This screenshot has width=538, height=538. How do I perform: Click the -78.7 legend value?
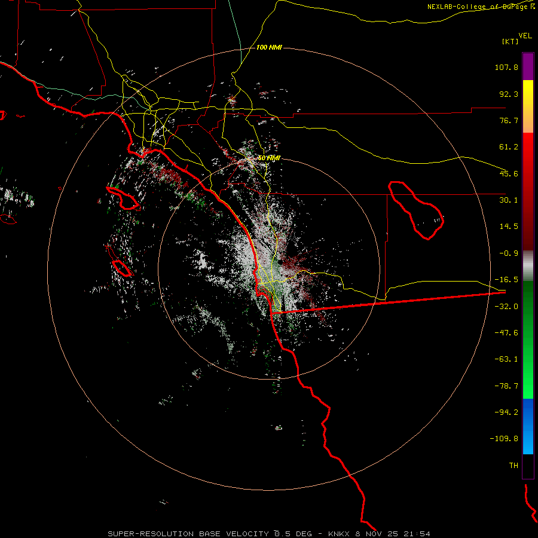point(506,386)
